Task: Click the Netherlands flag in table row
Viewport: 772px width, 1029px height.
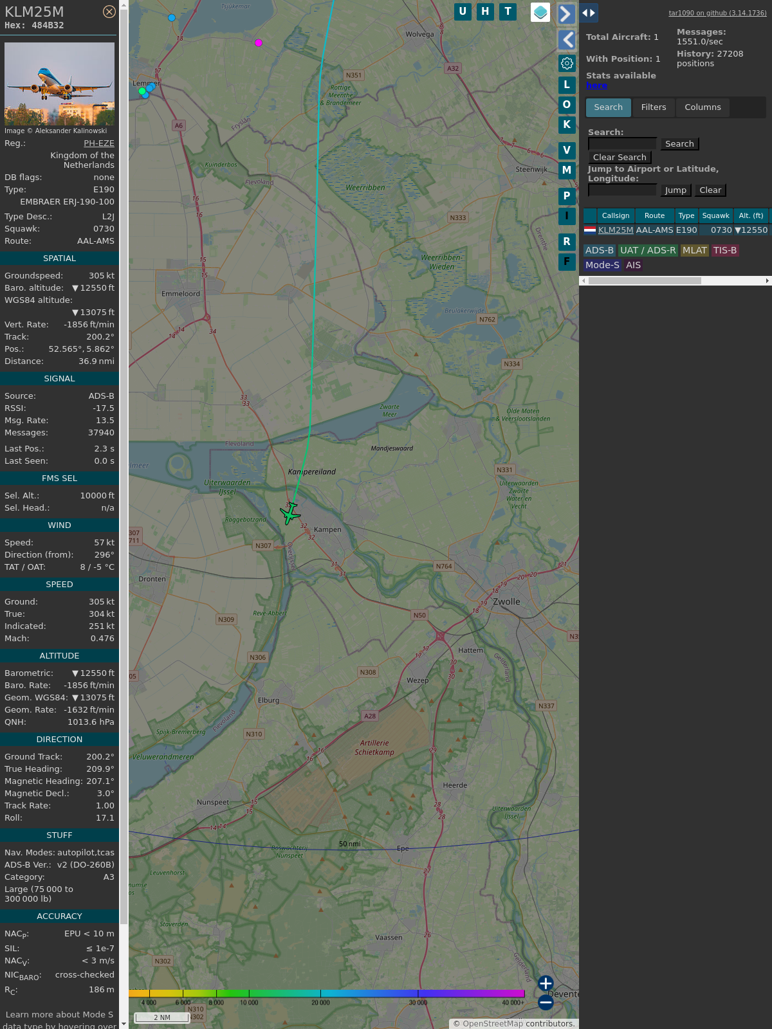Action: click(x=590, y=230)
